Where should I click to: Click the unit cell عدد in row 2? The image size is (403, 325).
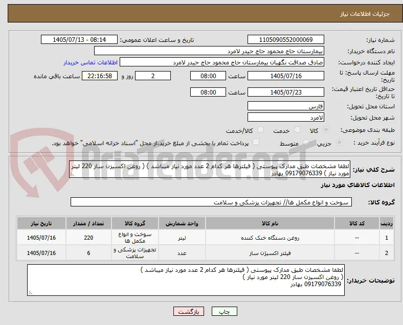182,253
